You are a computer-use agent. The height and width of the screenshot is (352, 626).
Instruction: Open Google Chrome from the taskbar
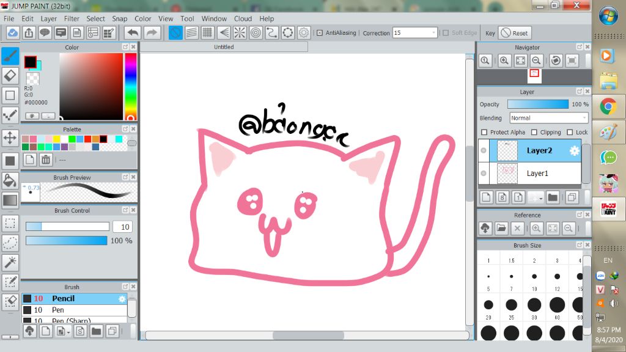coord(608,106)
